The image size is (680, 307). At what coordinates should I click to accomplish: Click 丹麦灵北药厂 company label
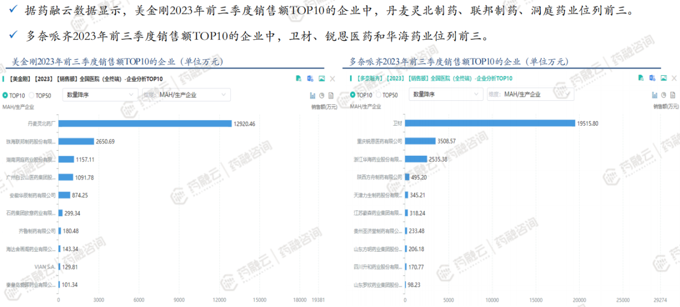tap(42, 123)
